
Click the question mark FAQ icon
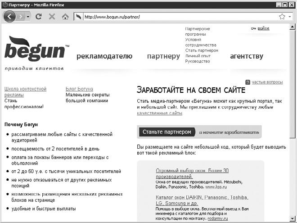(x=247, y=82)
